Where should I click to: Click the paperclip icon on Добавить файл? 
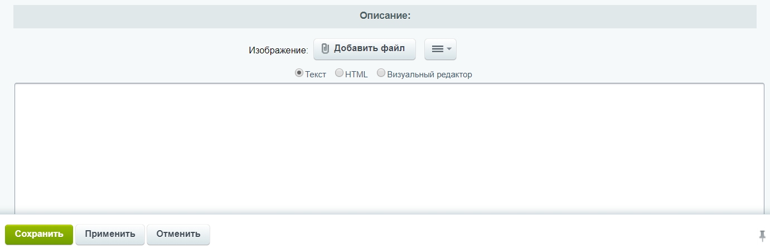pyautogui.click(x=326, y=49)
